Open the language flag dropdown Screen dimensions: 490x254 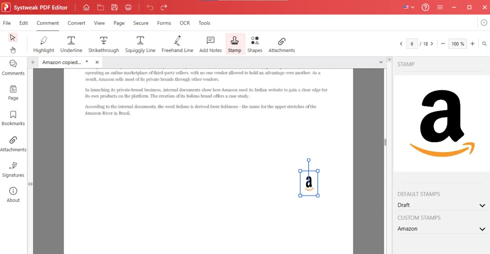(x=409, y=7)
